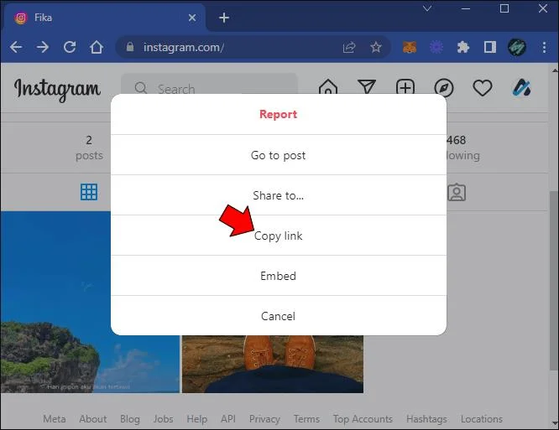
Task: Click the 2 posts count
Action: click(89, 148)
